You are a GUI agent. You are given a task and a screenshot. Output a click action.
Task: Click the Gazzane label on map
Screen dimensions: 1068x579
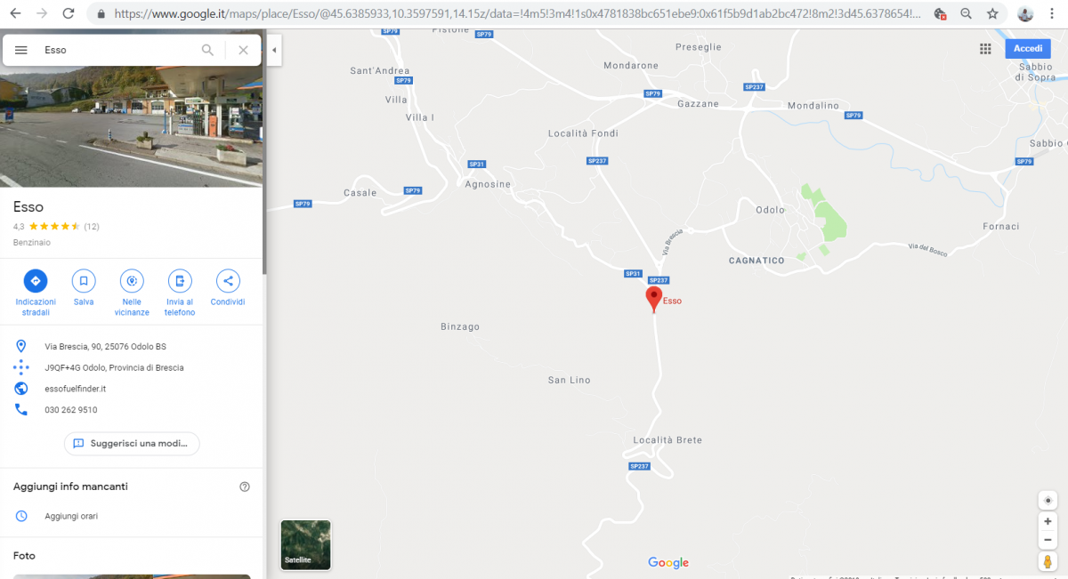(698, 104)
